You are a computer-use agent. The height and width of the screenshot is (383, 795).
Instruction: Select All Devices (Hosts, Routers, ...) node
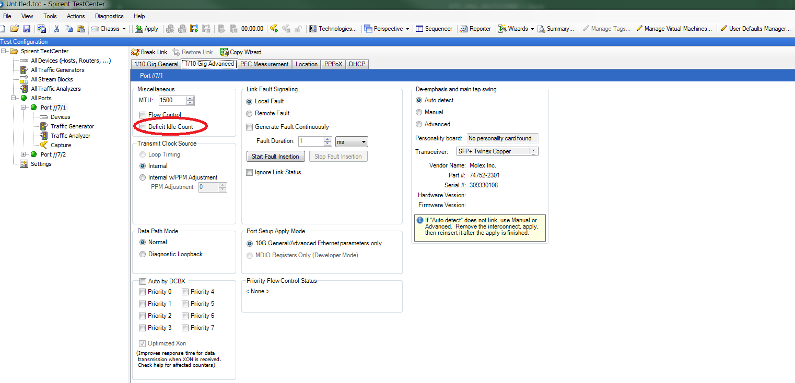point(71,61)
